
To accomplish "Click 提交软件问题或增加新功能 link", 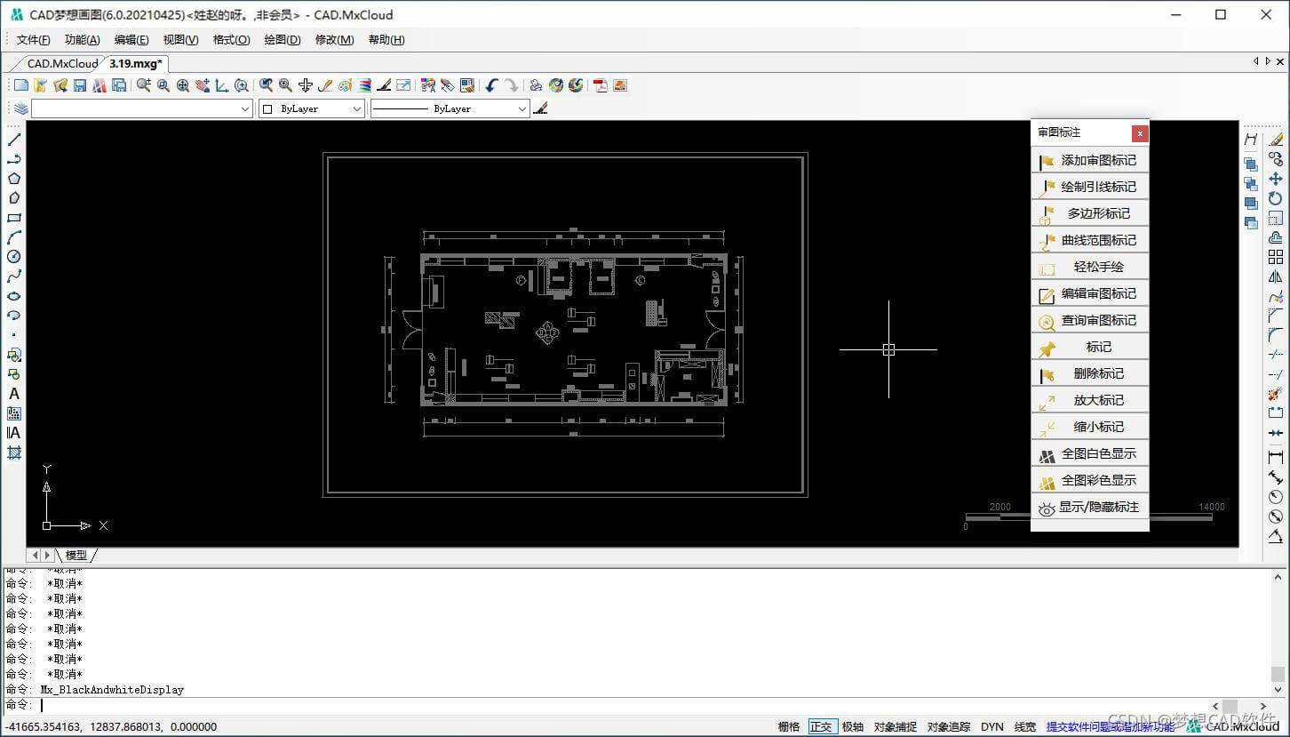I will [1111, 726].
